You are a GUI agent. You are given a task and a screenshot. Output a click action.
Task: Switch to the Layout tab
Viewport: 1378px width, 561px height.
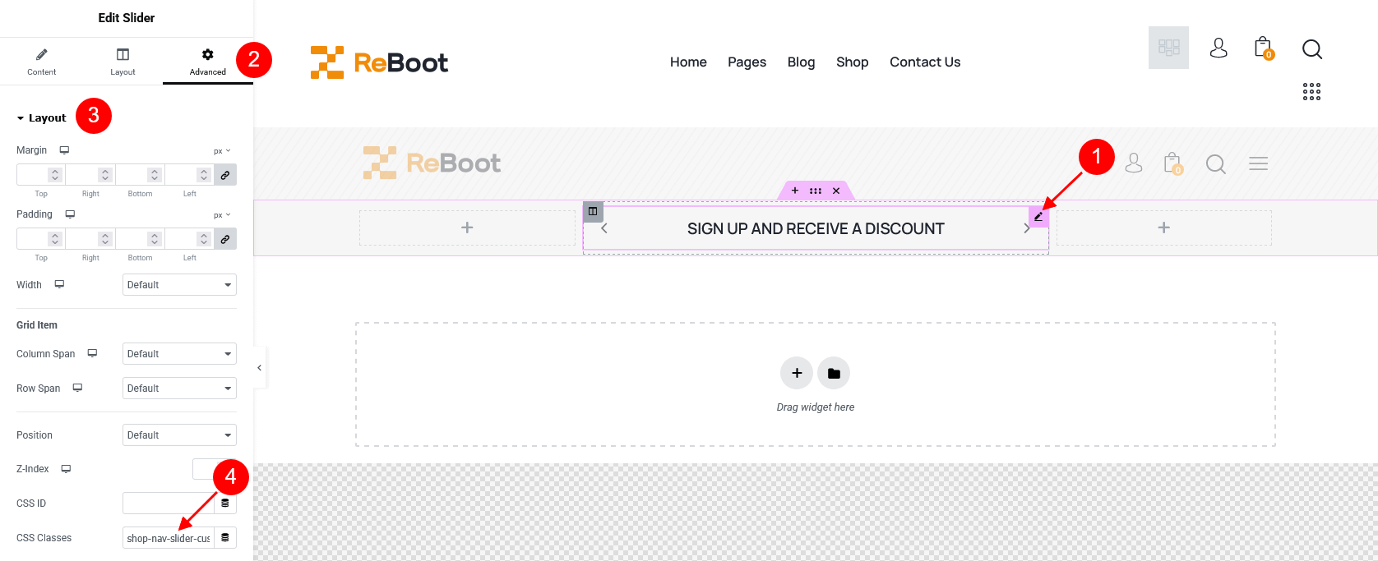click(123, 62)
